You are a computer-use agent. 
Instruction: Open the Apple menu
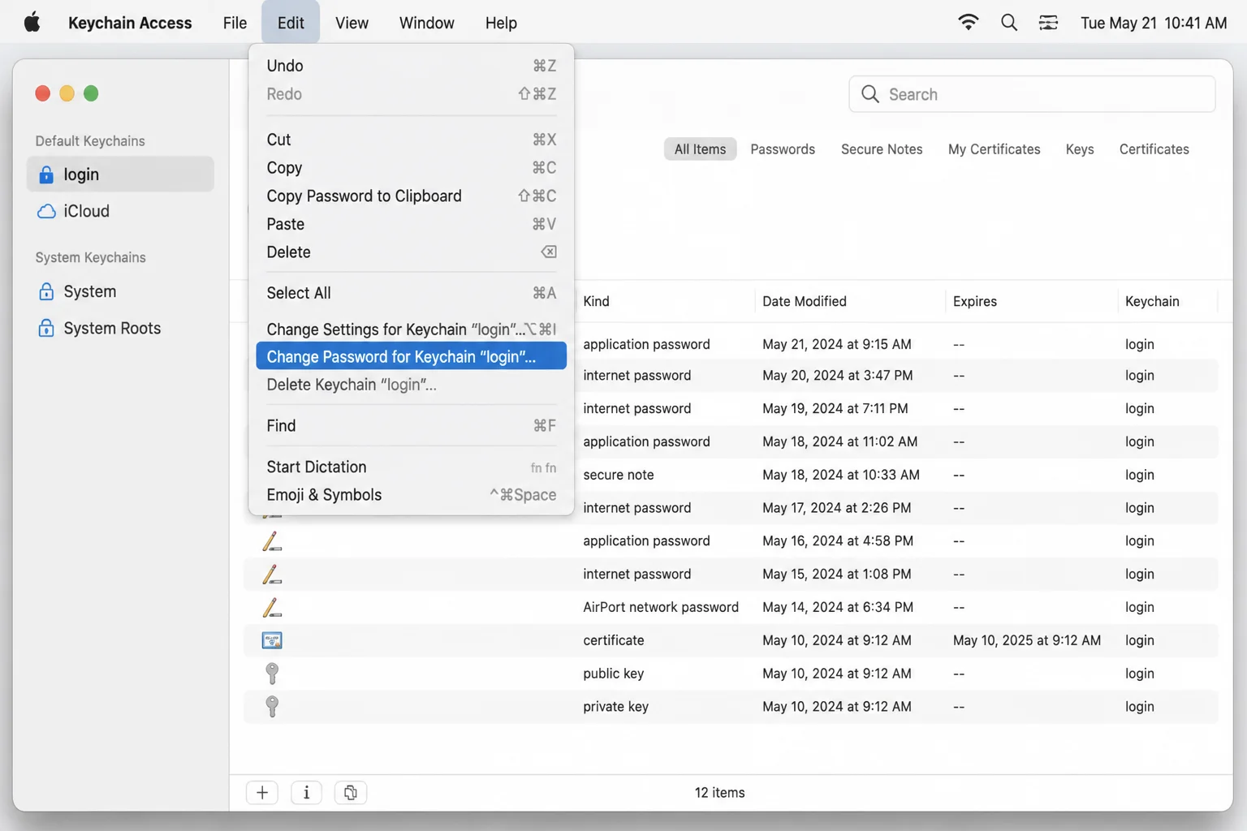point(32,23)
